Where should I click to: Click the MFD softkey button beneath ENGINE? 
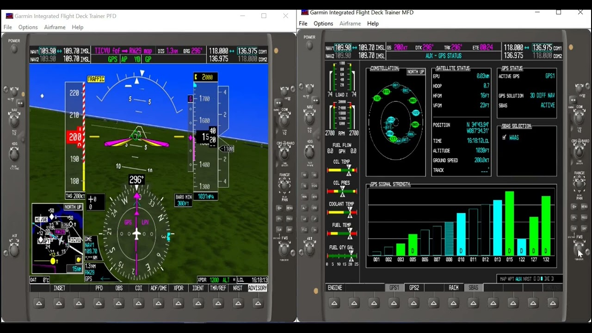[334, 303]
